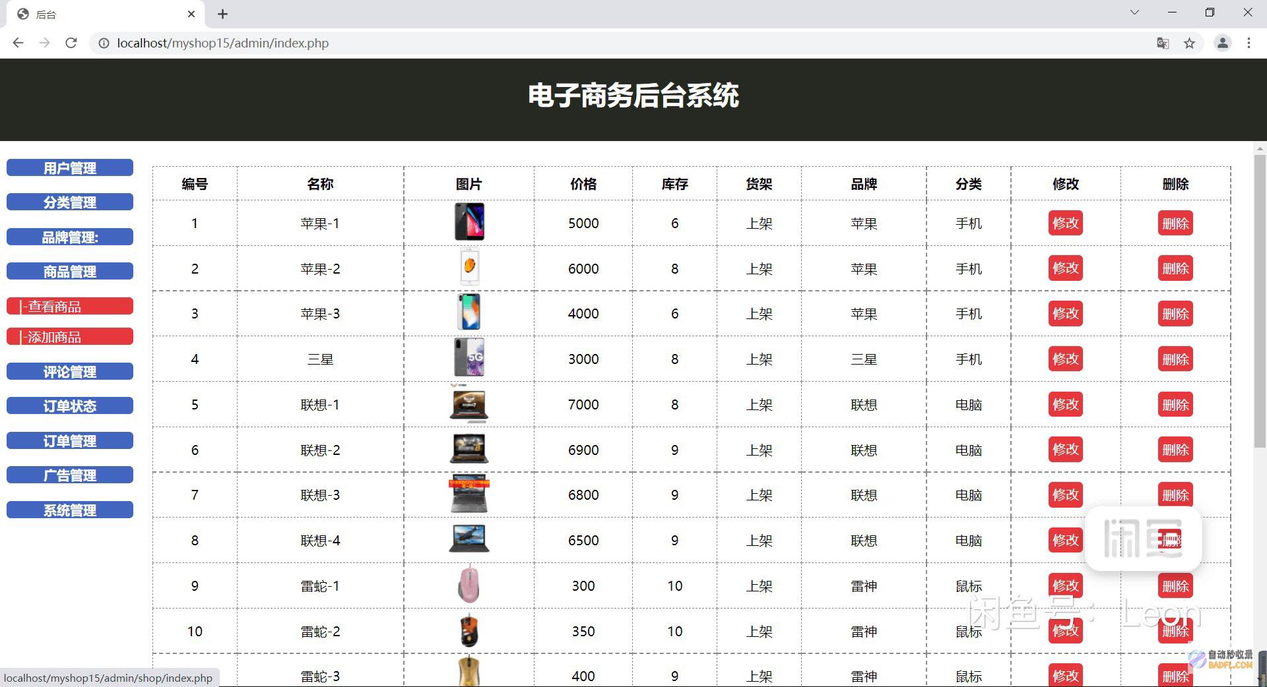Open the tab search chevron
Image resolution: width=1267 pixels, height=687 pixels.
click(1134, 13)
